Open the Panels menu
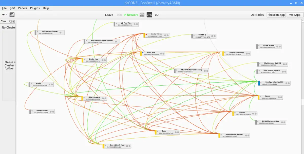 [23, 8]
